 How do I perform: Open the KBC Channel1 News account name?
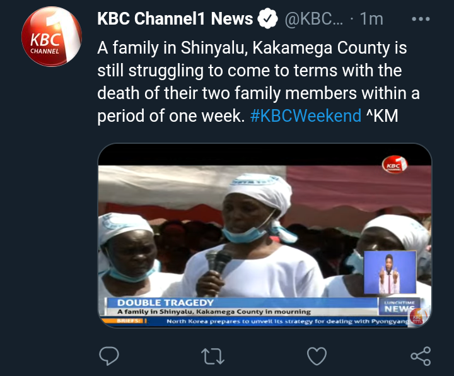pyautogui.click(x=175, y=19)
